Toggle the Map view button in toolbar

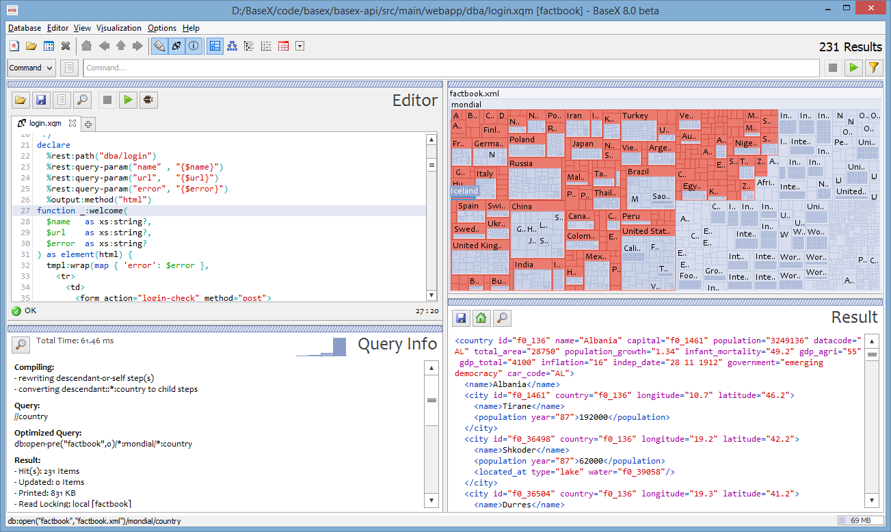215,46
